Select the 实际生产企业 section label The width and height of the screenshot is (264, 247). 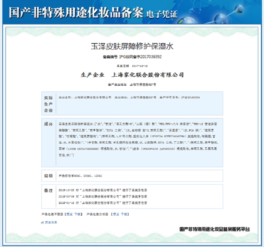pos(48,104)
